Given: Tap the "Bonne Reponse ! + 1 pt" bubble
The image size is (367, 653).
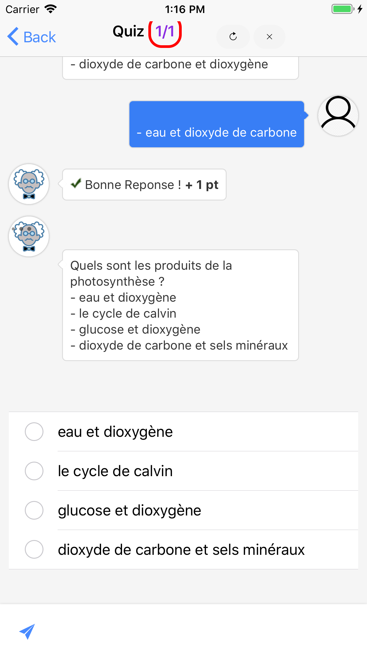Looking at the screenshot, I should coord(144,185).
